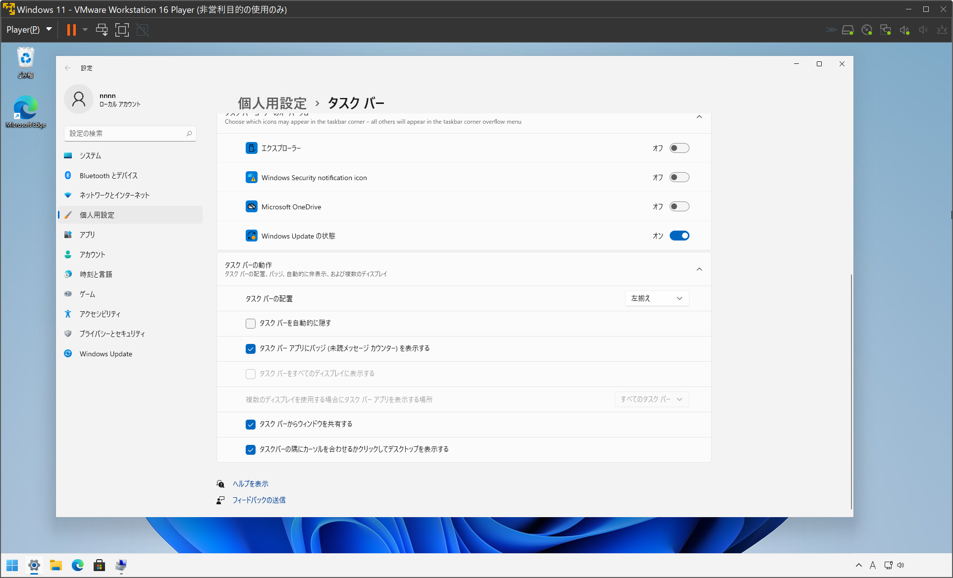Click the VMware CD/DVD device icon

[866, 30]
